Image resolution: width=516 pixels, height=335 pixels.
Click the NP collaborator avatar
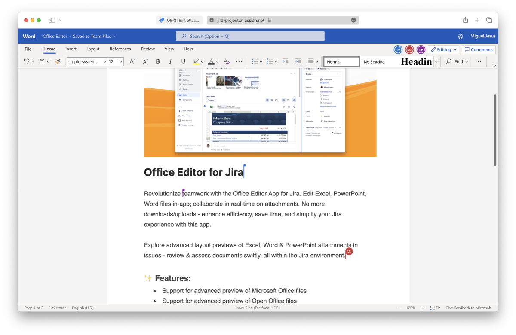pos(421,49)
